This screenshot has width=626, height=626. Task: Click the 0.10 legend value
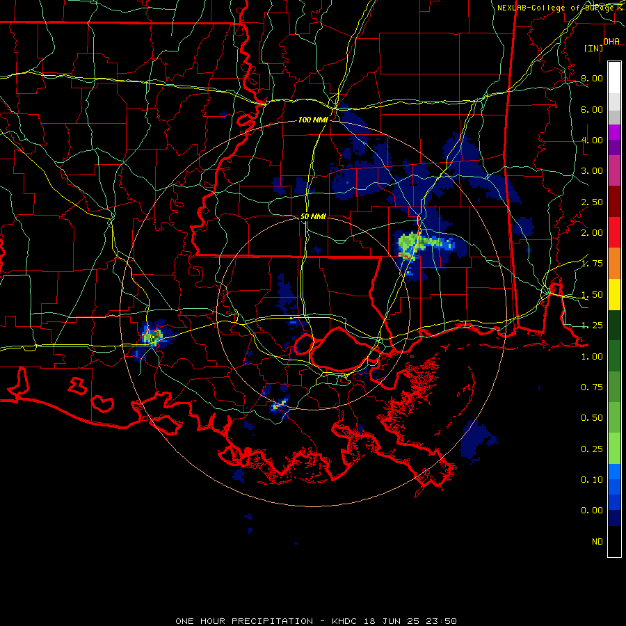(x=592, y=480)
